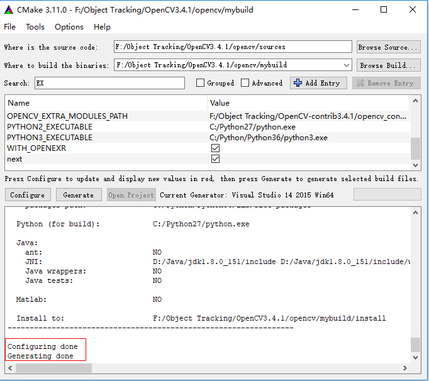Edit the C:/Python27/python.exe value
The width and height of the screenshot is (429, 381).
click(x=252, y=127)
